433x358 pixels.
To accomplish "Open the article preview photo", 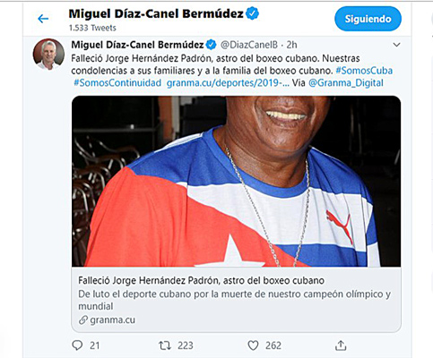I will [x=236, y=181].
